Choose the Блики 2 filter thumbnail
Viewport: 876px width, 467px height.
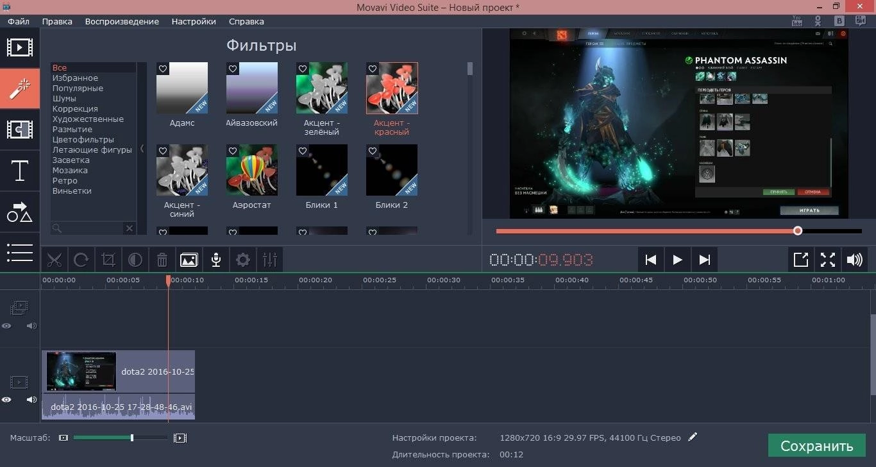(x=392, y=170)
